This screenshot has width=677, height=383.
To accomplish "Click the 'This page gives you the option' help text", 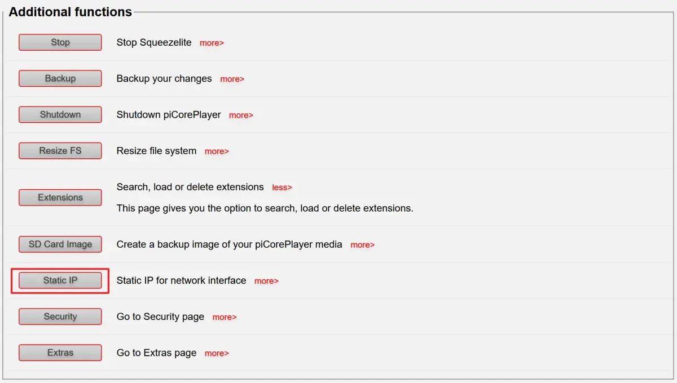I will tap(265, 208).
